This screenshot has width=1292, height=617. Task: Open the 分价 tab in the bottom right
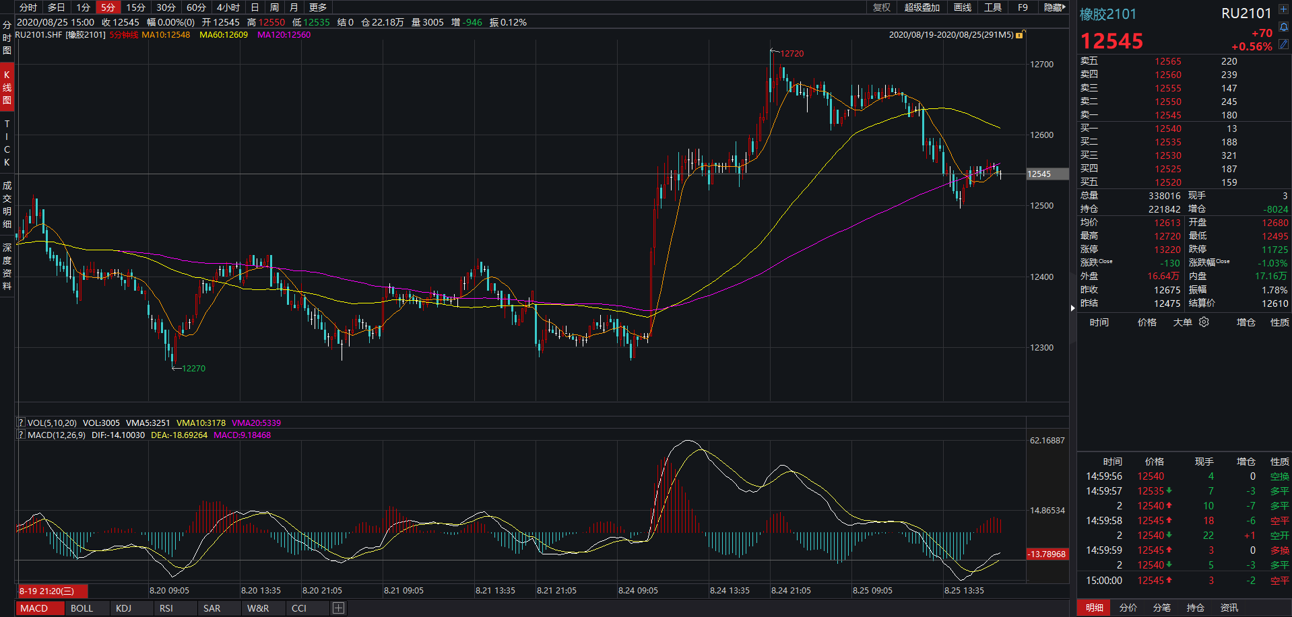(1128, 608)
